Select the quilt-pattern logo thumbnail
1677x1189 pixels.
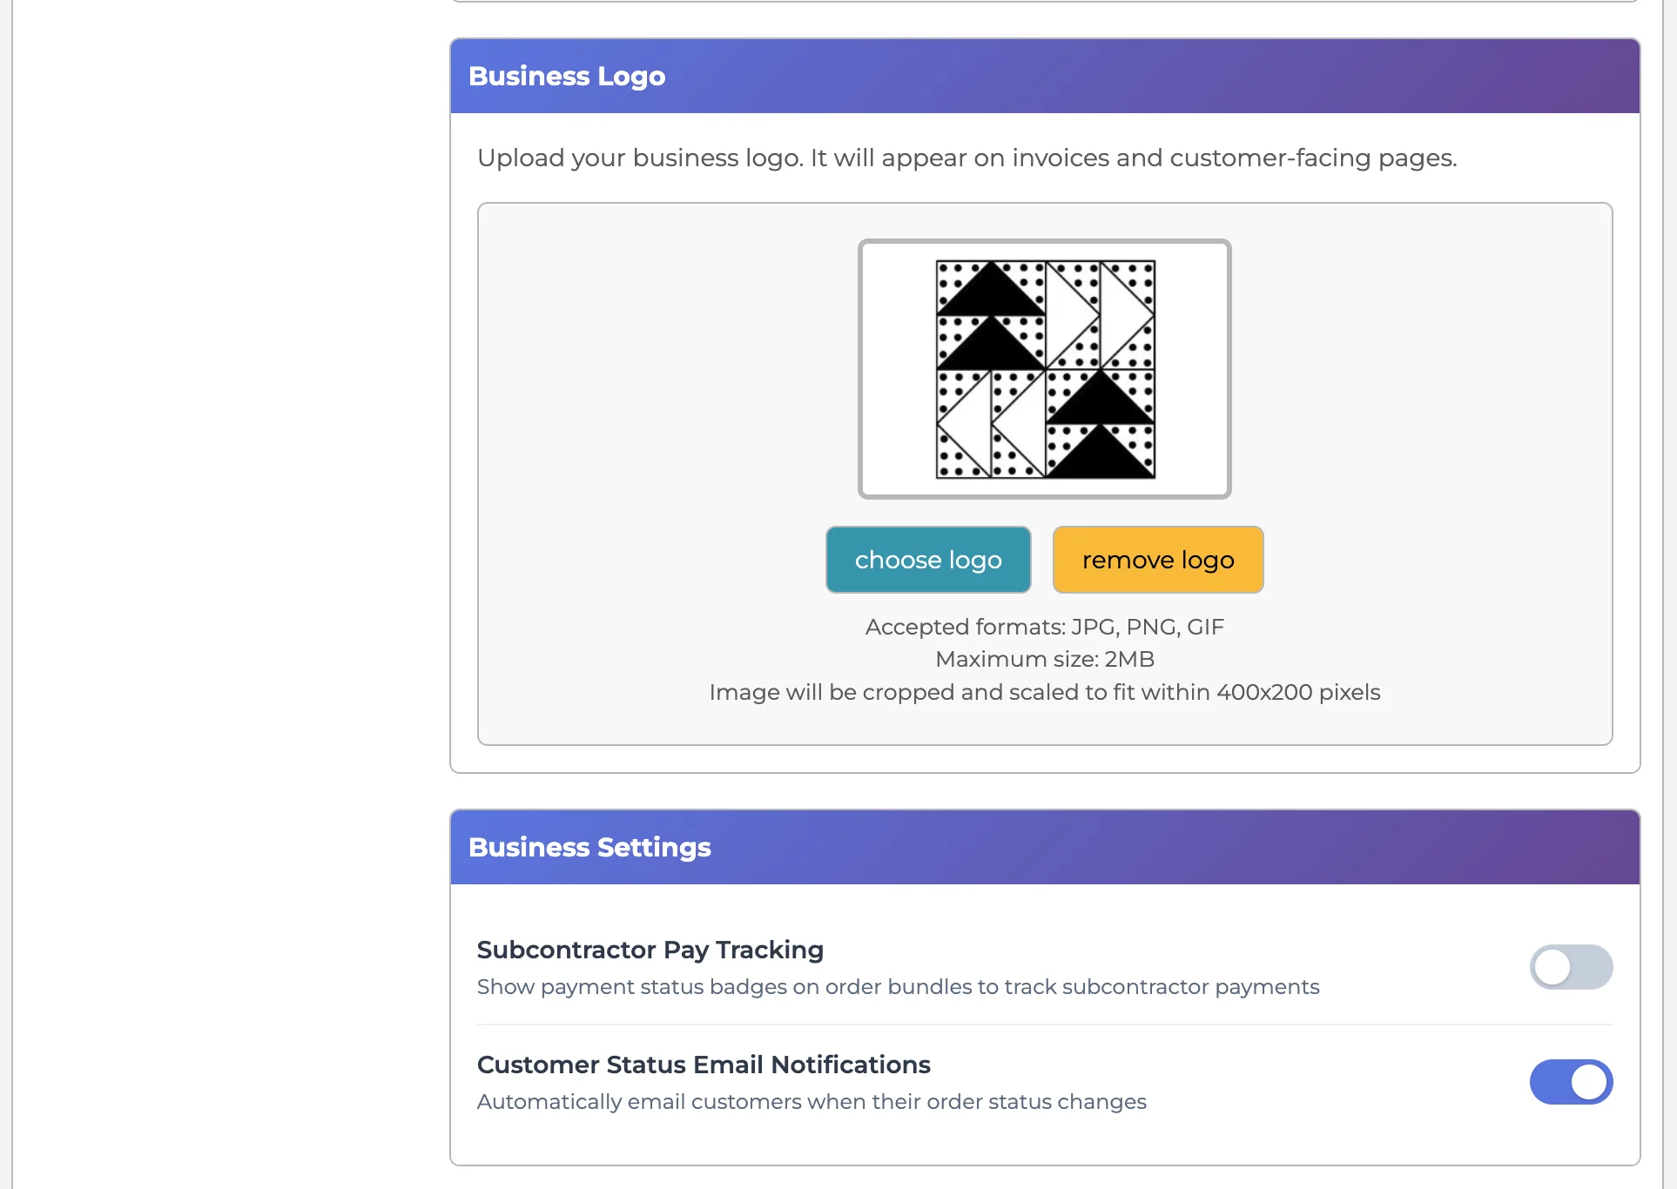(1044, 368)
